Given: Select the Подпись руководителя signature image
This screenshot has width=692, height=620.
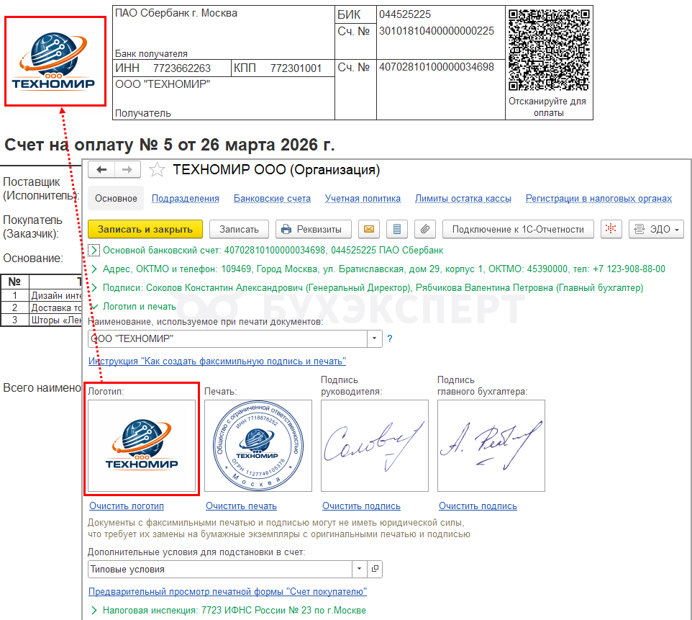Looking at the screenshot, I should tap(375, 446).
